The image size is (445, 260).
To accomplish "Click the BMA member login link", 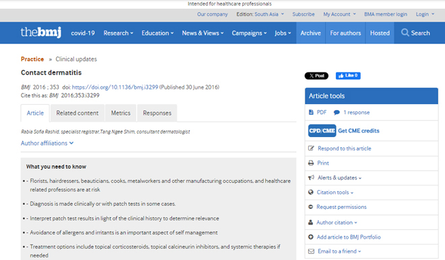I will [x=386, y=14].
